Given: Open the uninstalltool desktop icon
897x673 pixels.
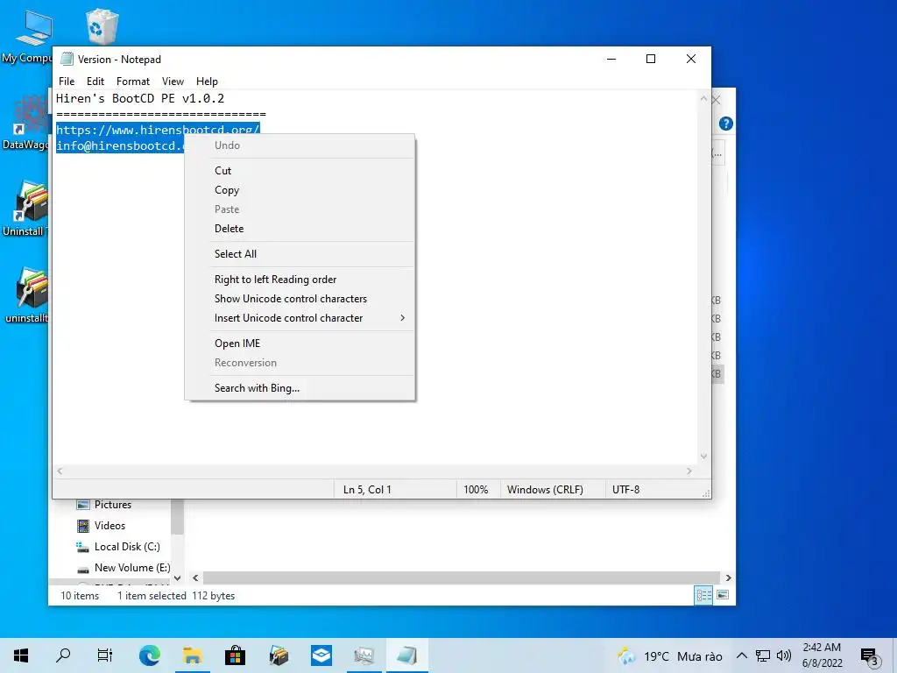Looking at the screenshot, I should (x=25, y=295).
